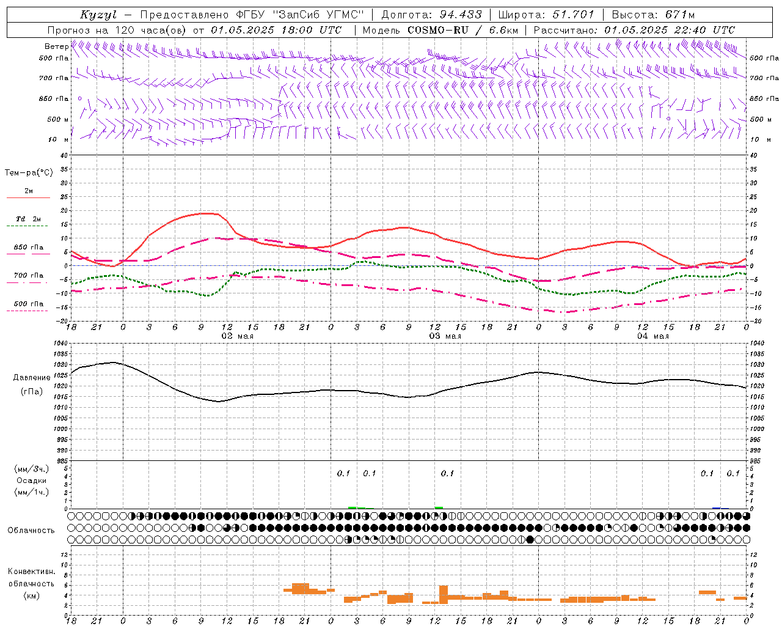Click the Долгота: 94.433 longitude value

tap(431, 15)
